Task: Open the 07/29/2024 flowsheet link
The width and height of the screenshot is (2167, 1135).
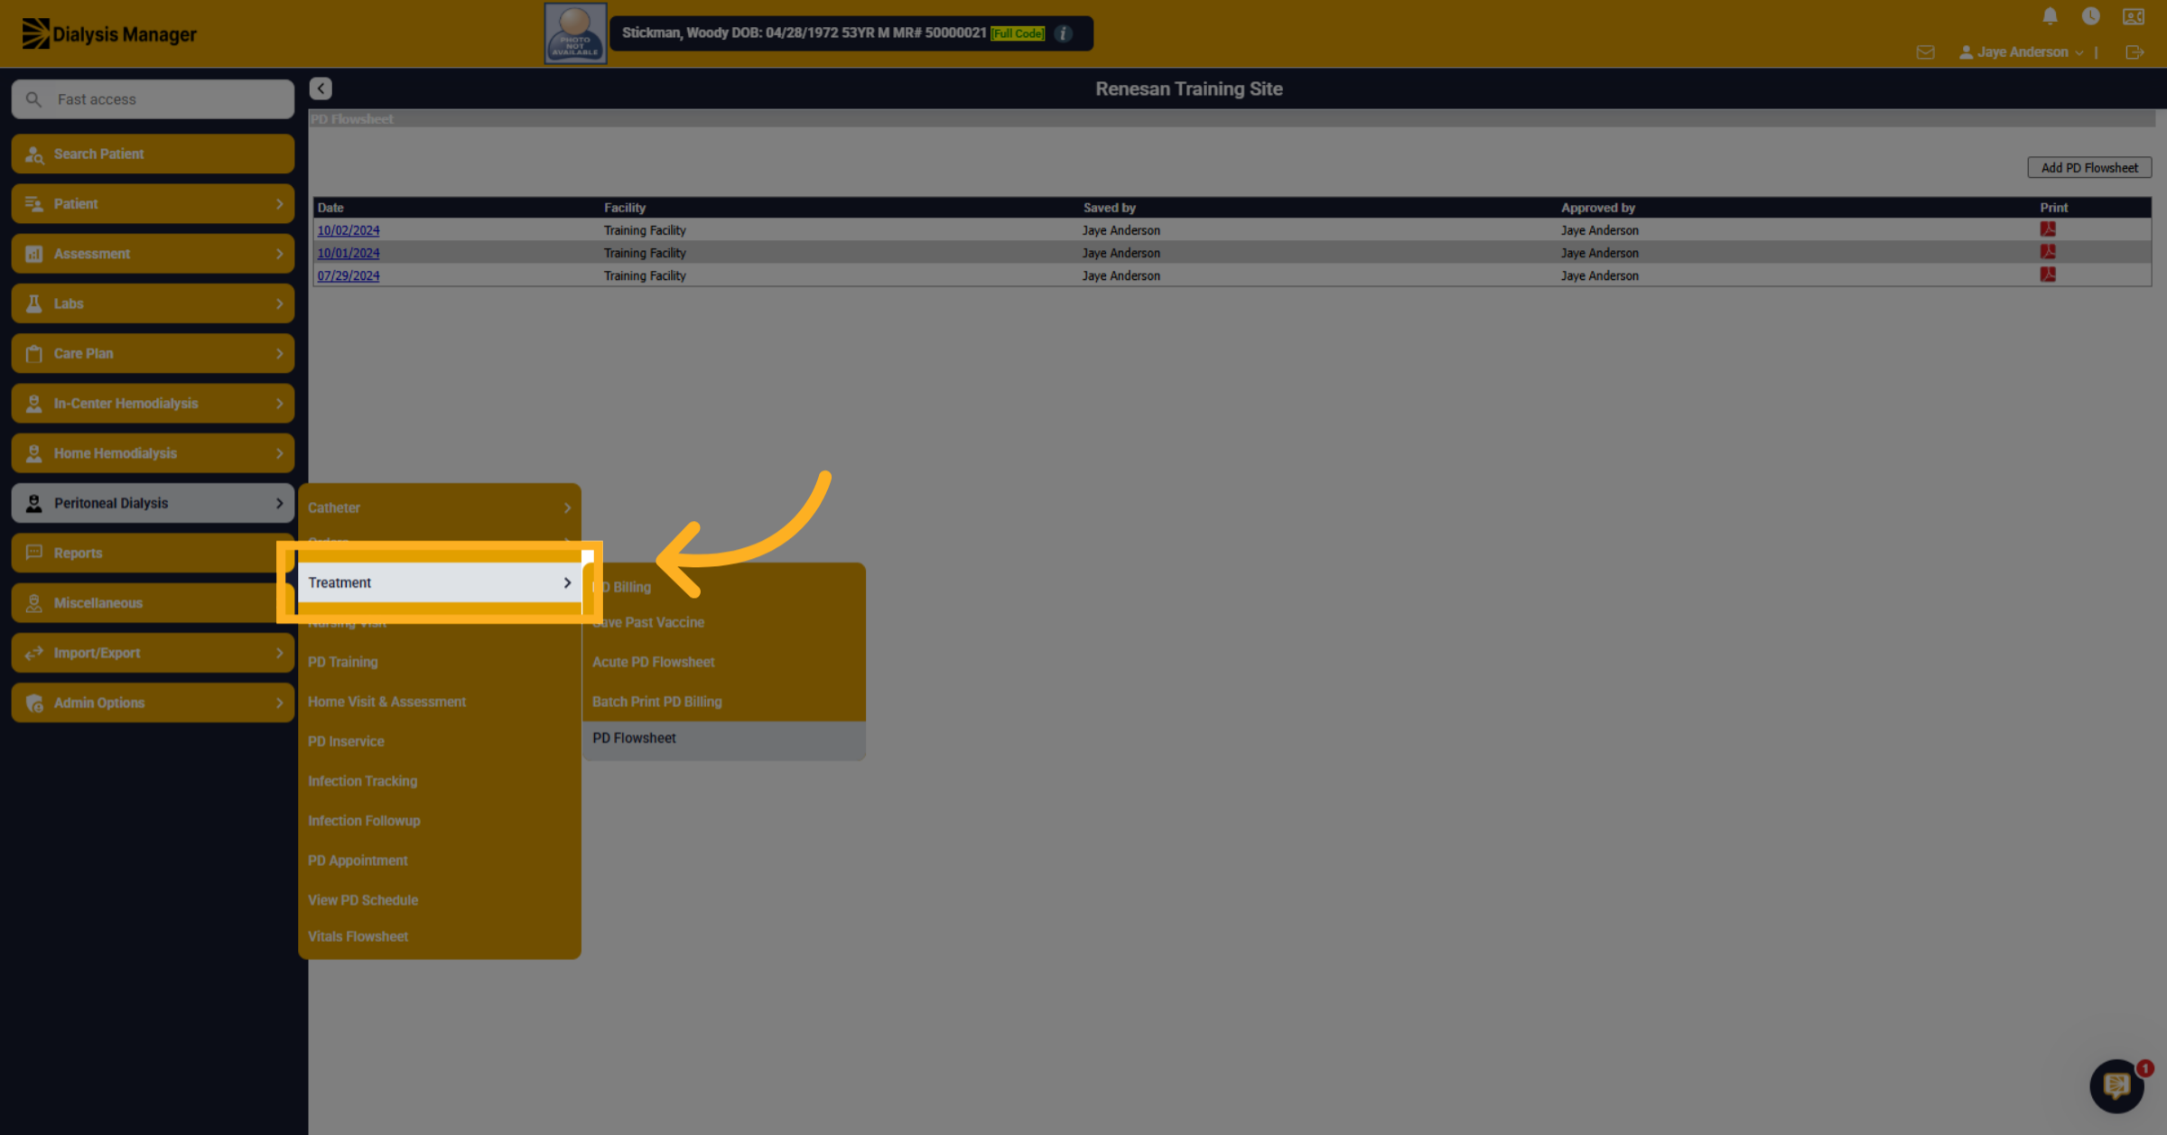Action: click(348, 275)
